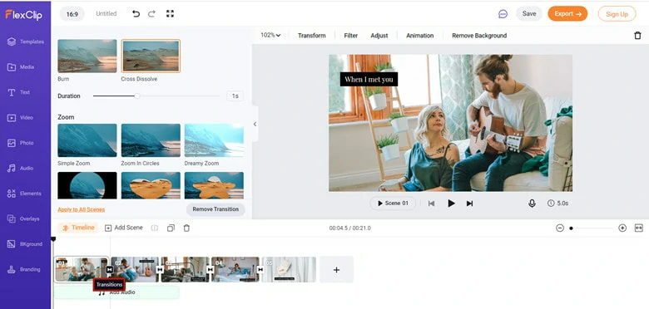Image resolution: width=649 pixels, height=309 pixels.
Task: Undo the last action
Action: tap(136, 13)
